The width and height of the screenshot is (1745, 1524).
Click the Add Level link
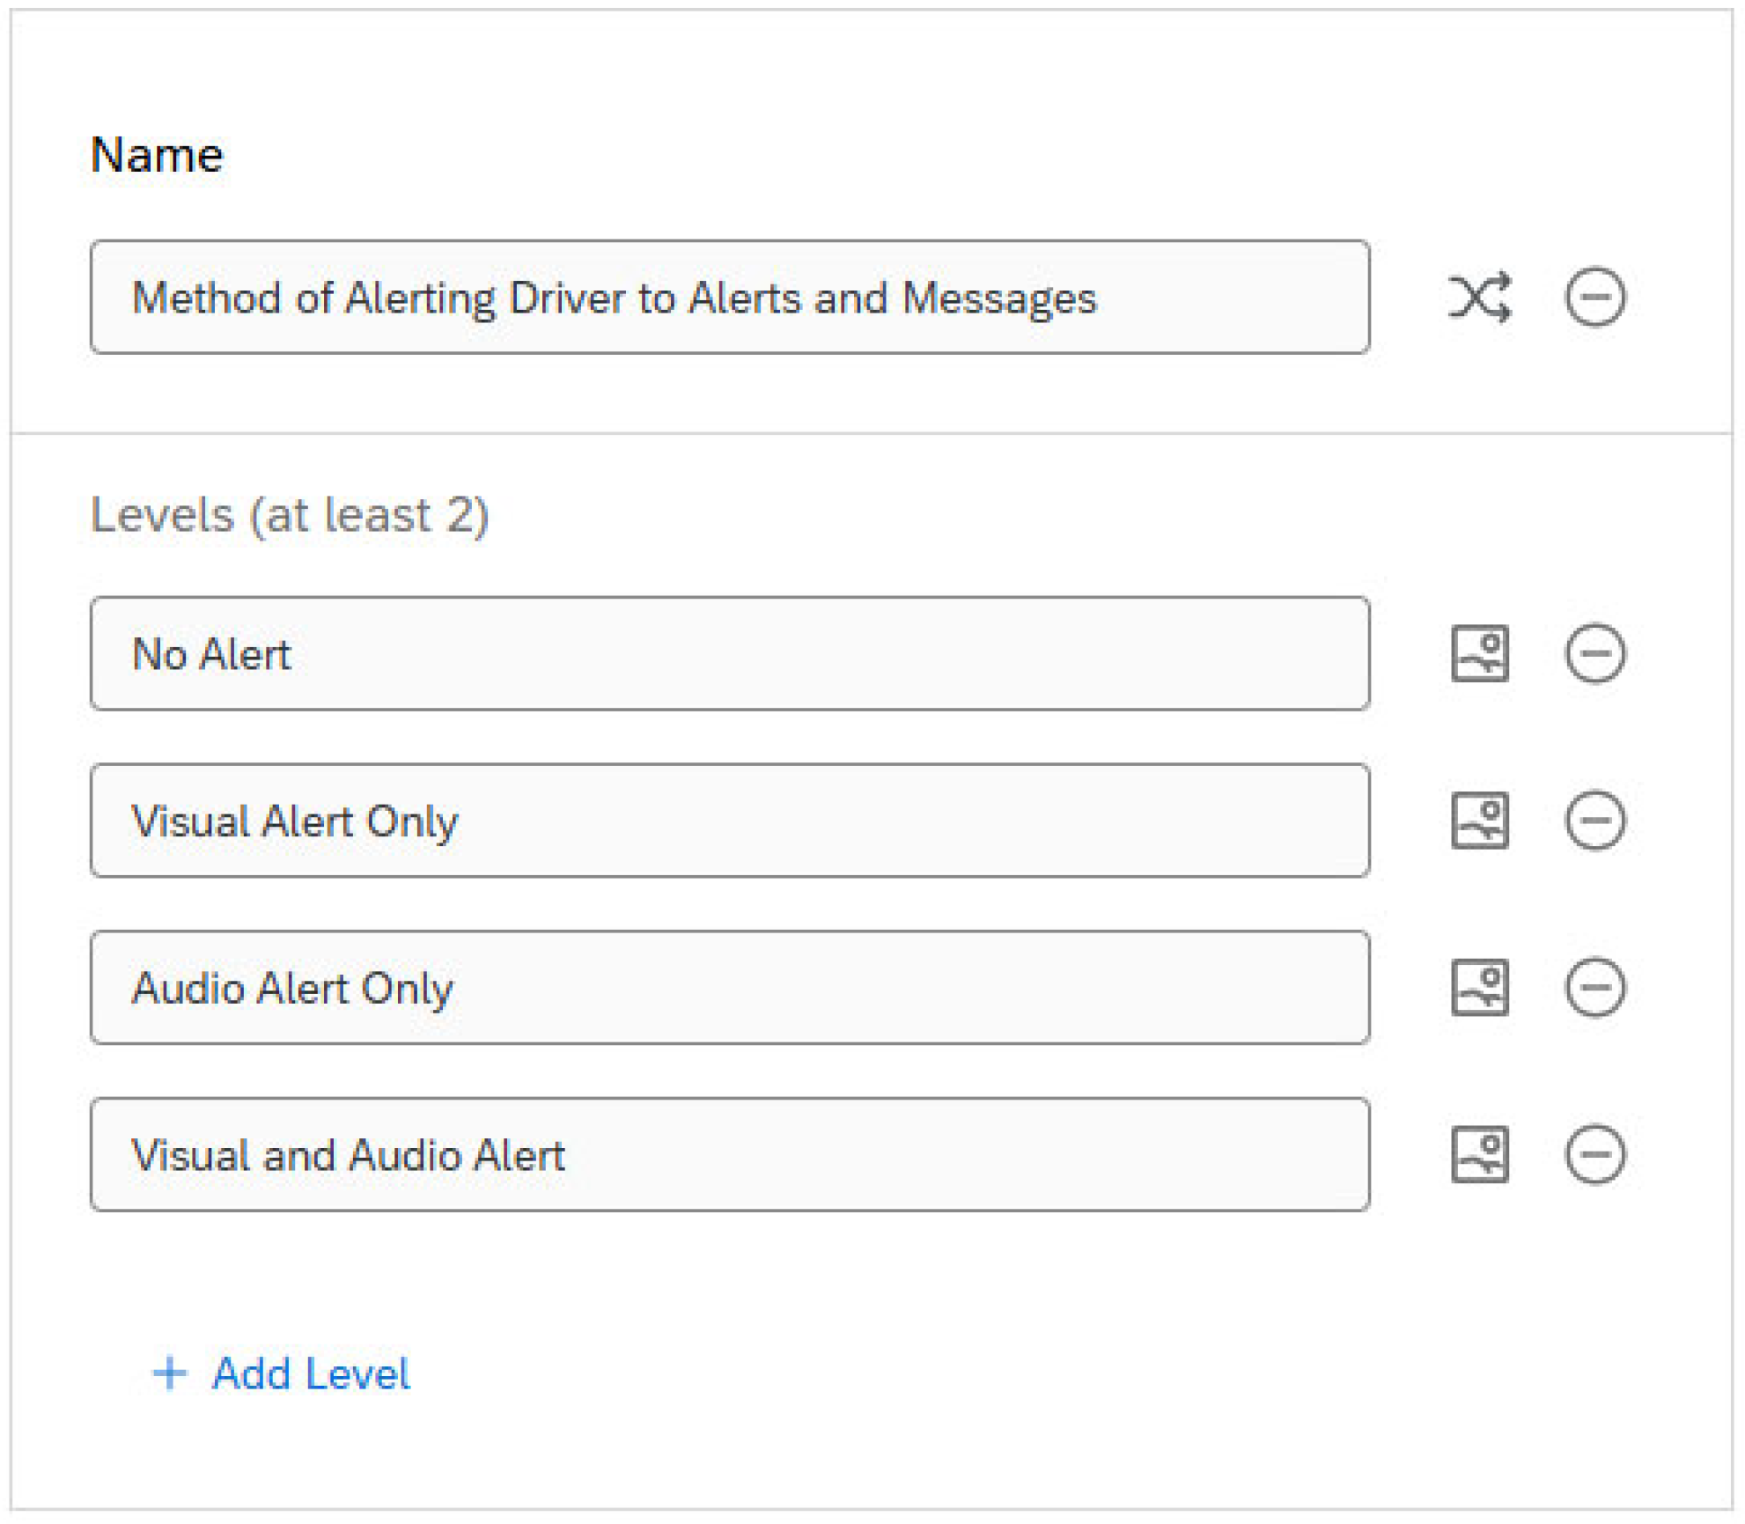coord(311,1373)
